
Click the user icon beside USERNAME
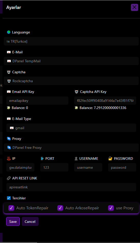coord(76,159)
